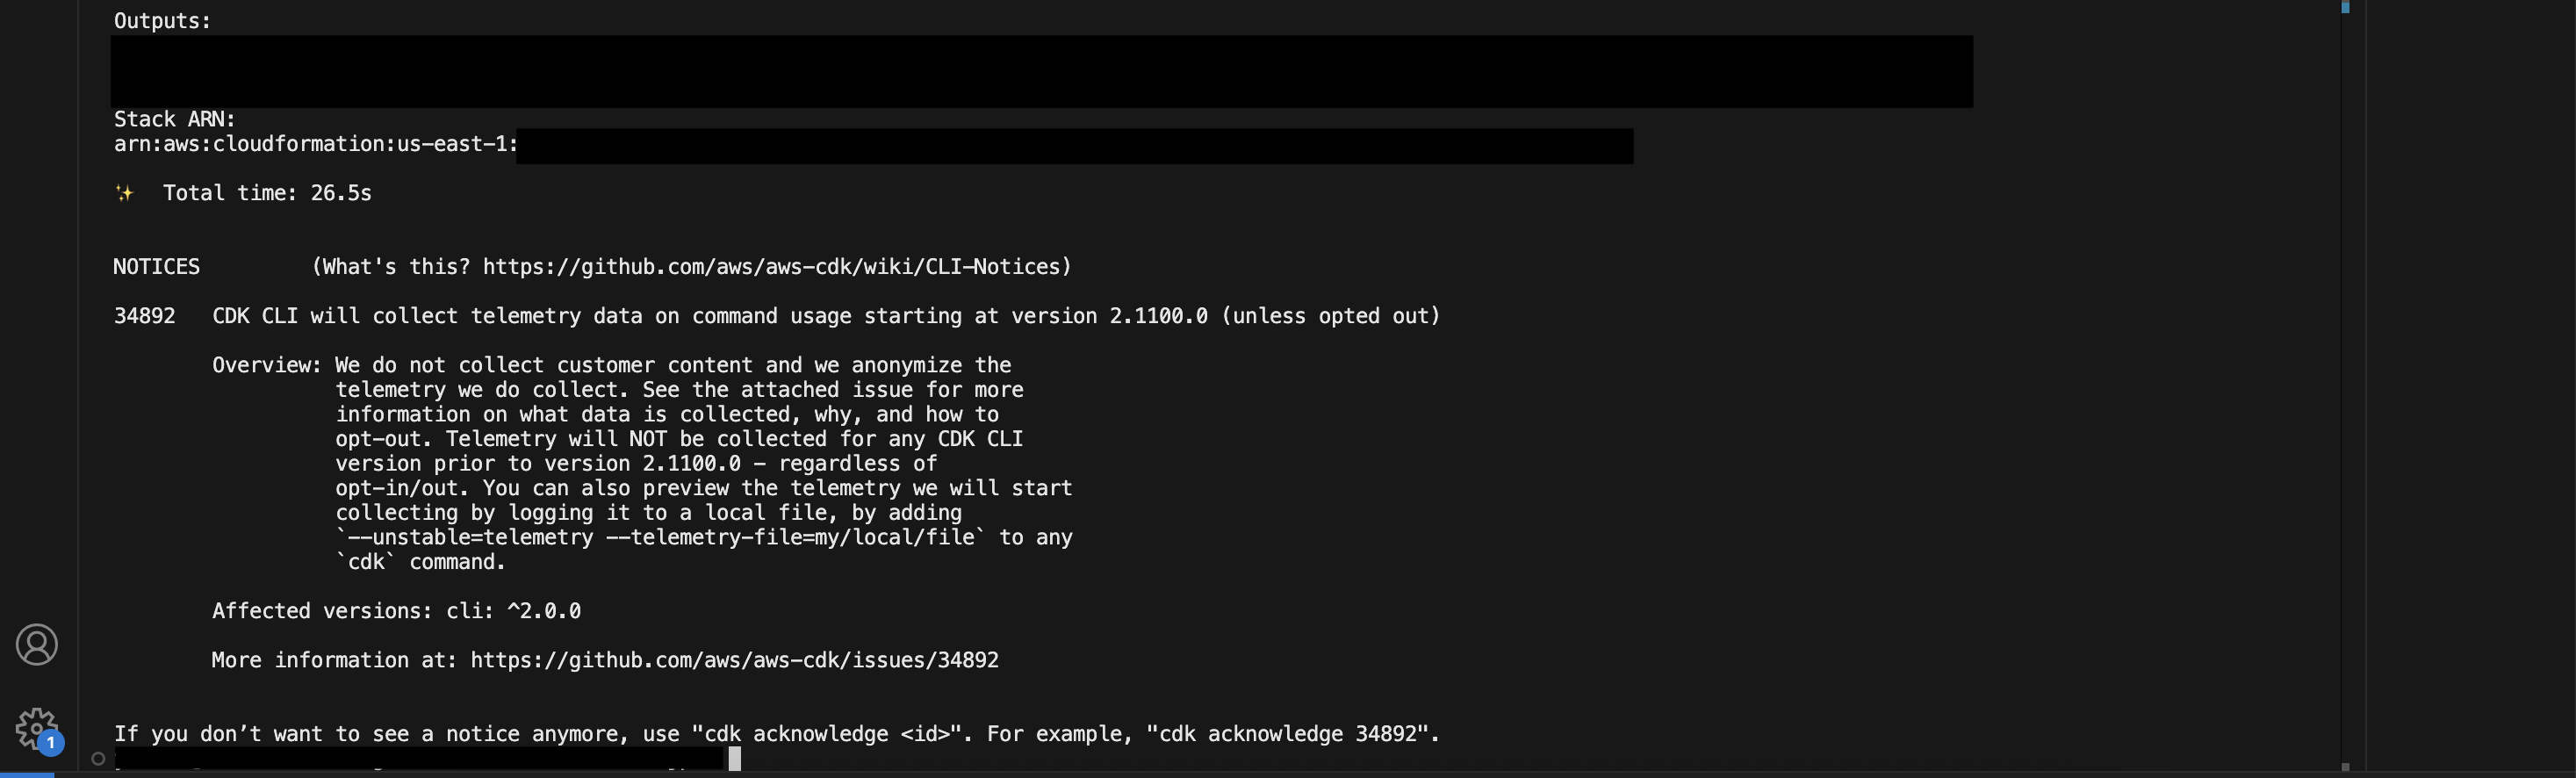Click the "Affected versions" line
This screenshot has width=2576, height=778.
pos(396,611)
